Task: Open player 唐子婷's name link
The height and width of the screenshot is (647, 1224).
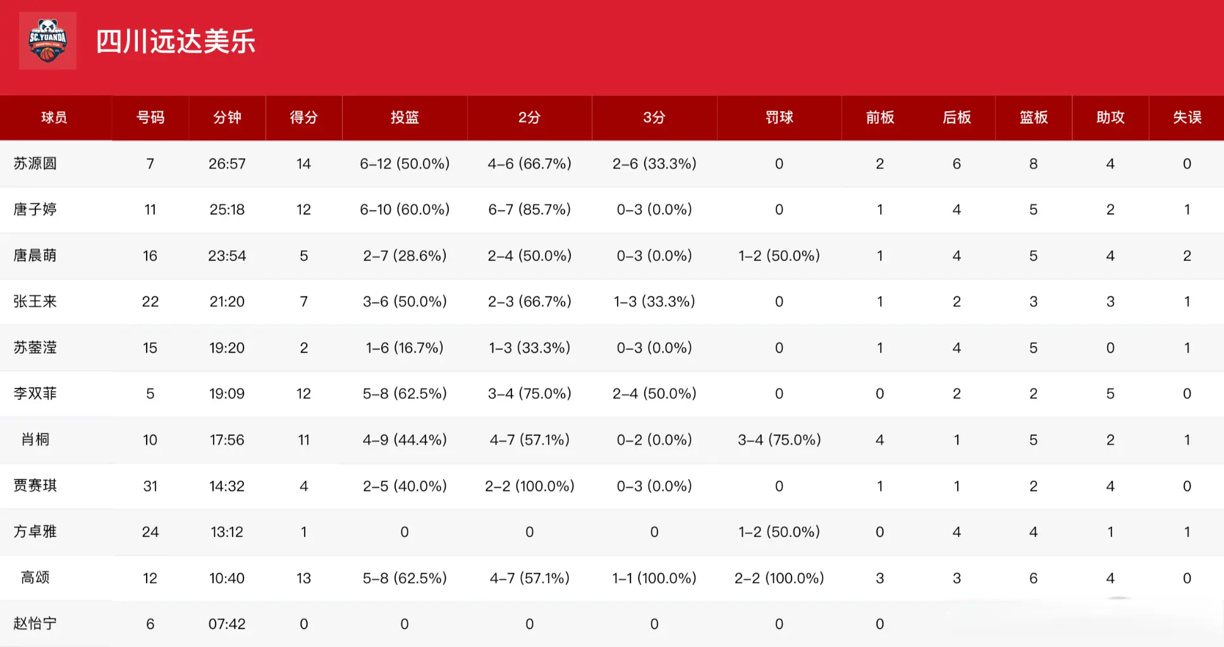Action: 35,209
